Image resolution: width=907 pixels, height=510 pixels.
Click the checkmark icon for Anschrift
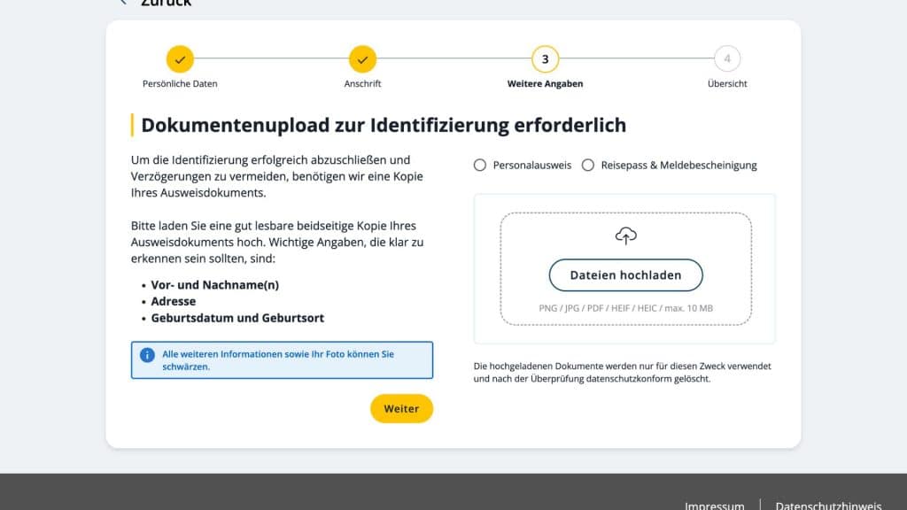tap(362, 58)
